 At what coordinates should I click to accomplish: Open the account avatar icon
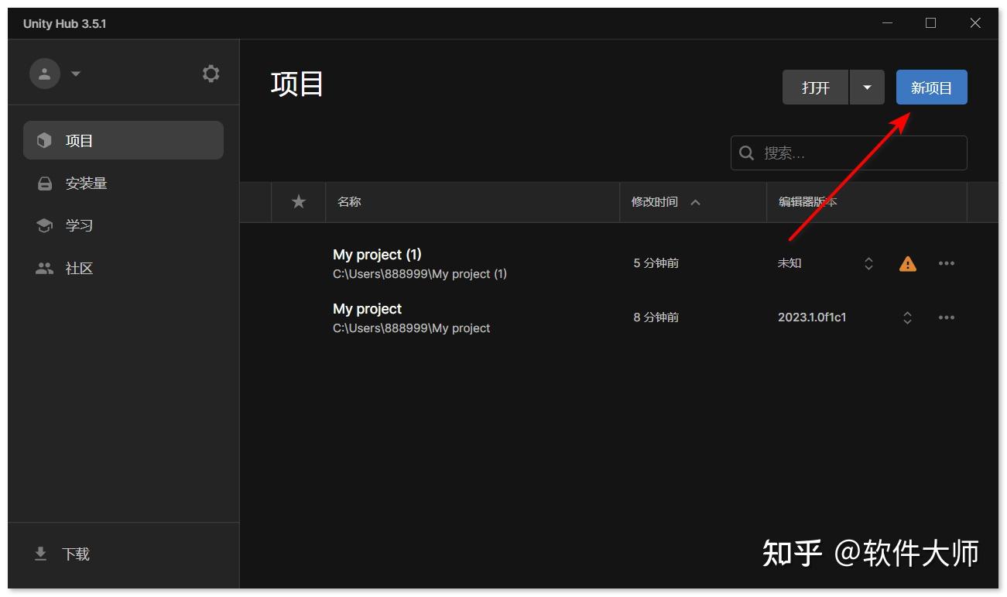click(x=44, y=73)
